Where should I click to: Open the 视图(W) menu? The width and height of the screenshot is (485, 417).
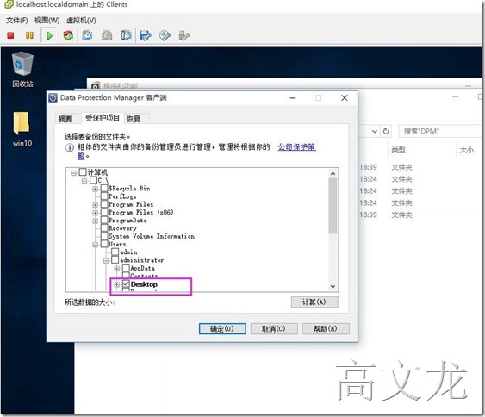[x=47, y=21]
